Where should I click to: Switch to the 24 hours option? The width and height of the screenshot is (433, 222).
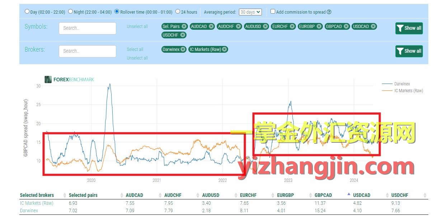point(178,11)
